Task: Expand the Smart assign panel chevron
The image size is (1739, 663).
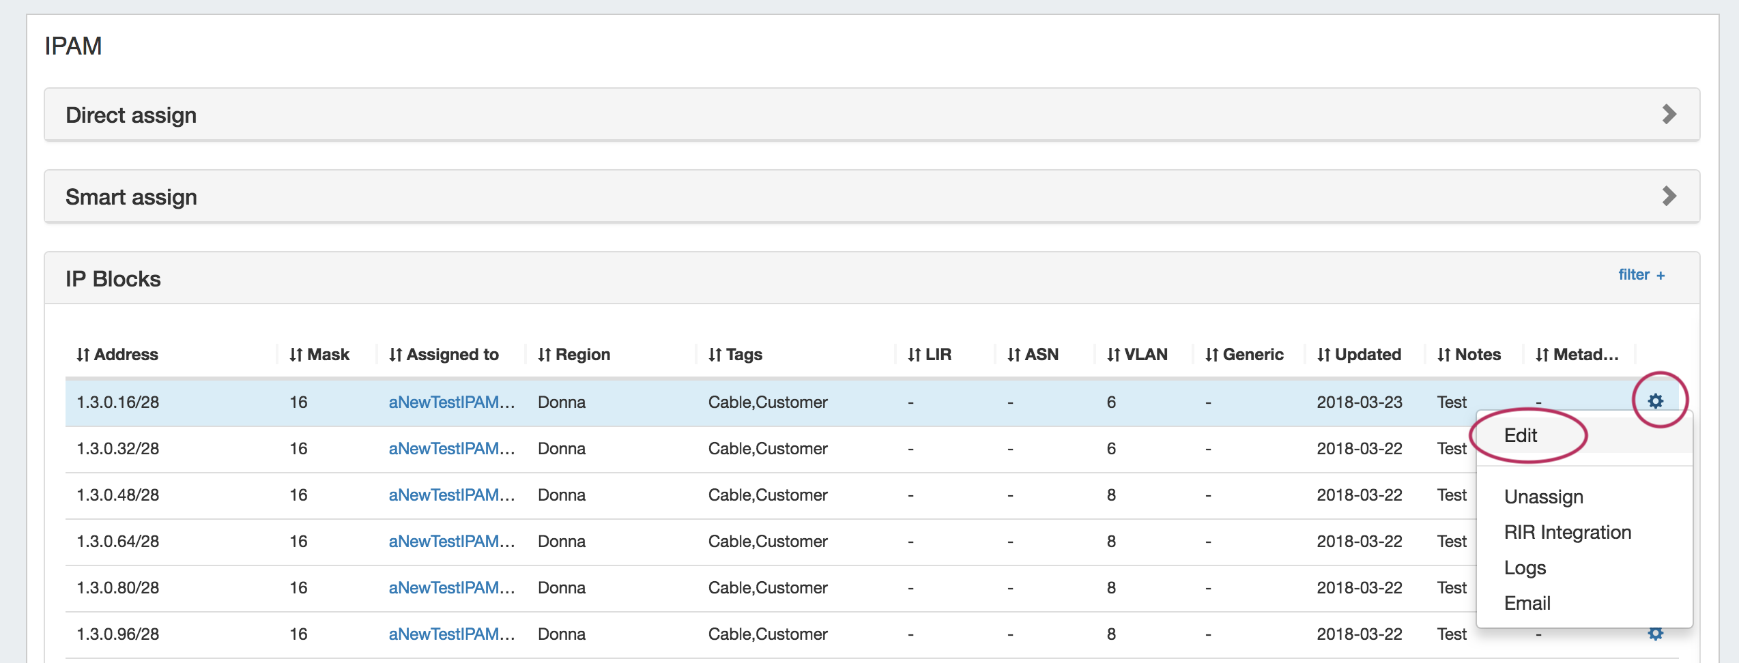Action: 1669,196
